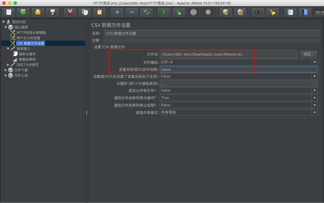Click the Cut scissors icon
Image resolution: width=324 pixels, height=203 pixels.
pos(70,12)
